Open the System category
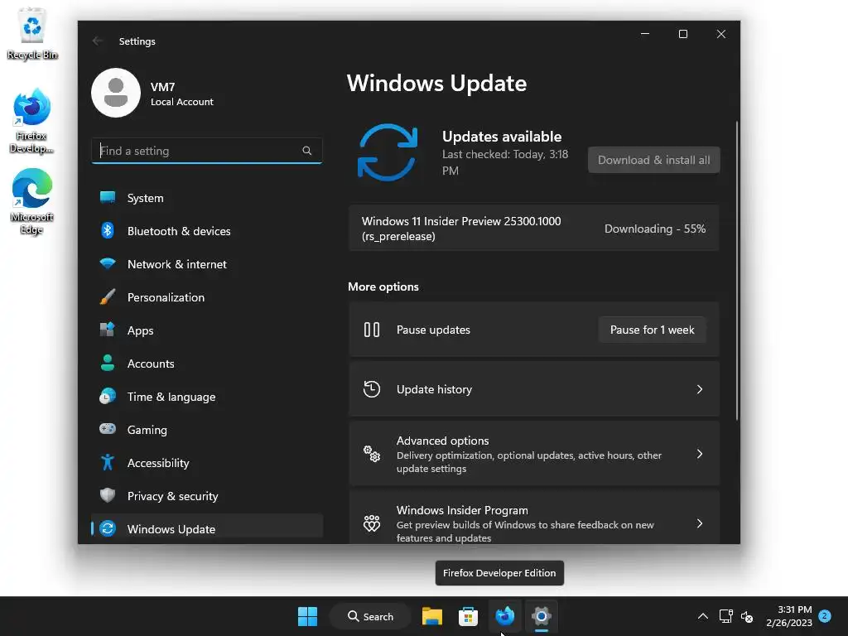Image resolution: width=848 pixels, height=636 pixels. [x=207, y=197]
